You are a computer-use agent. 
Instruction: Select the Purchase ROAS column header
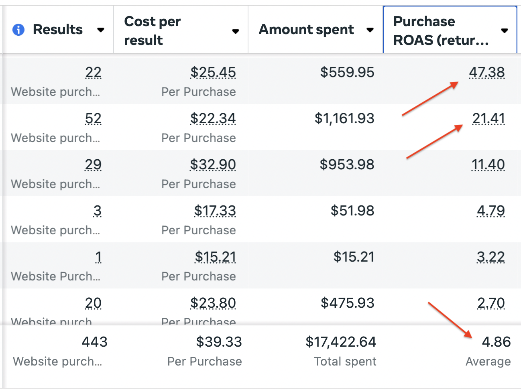441,30
